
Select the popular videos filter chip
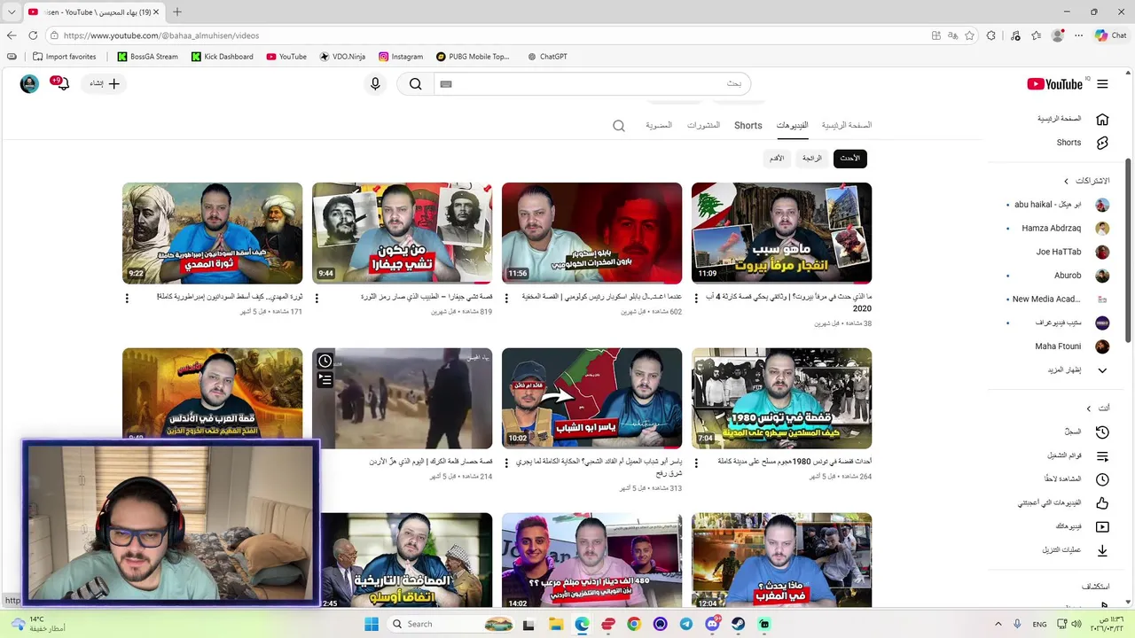812,159
